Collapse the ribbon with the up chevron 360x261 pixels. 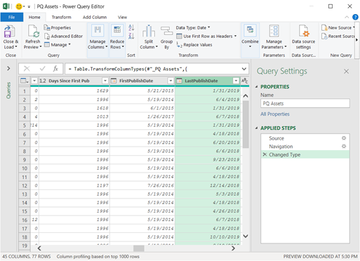(347, 17)
